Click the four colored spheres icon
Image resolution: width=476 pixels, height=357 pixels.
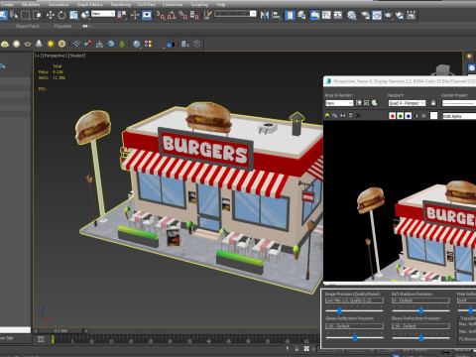[148, 44]
